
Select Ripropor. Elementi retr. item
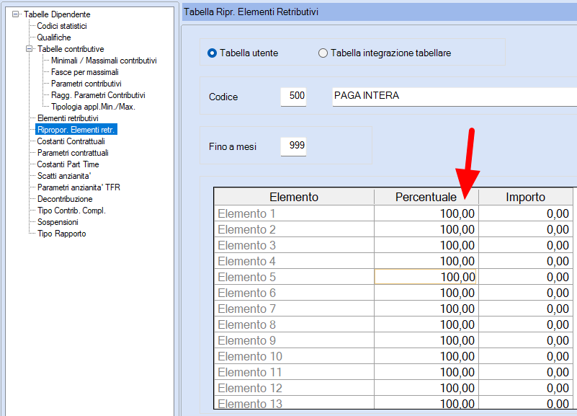[76, 130]
